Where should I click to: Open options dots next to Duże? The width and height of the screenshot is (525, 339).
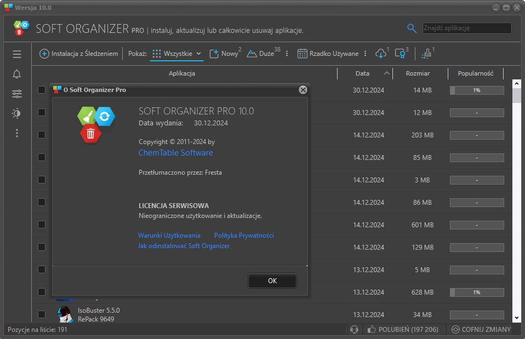287,54
